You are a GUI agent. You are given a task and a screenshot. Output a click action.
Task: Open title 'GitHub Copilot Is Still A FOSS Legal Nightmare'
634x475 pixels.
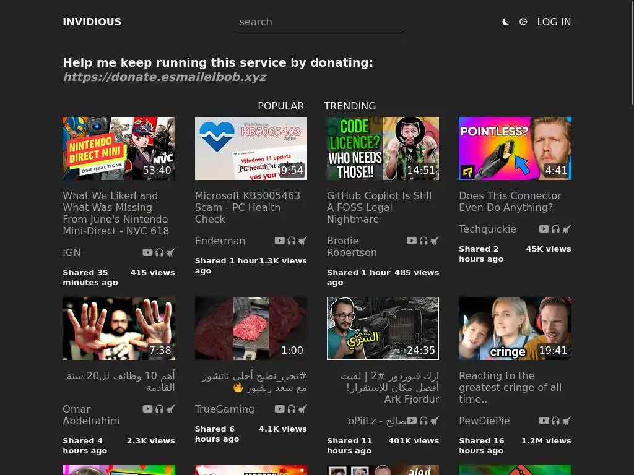(x=380, y=207)
